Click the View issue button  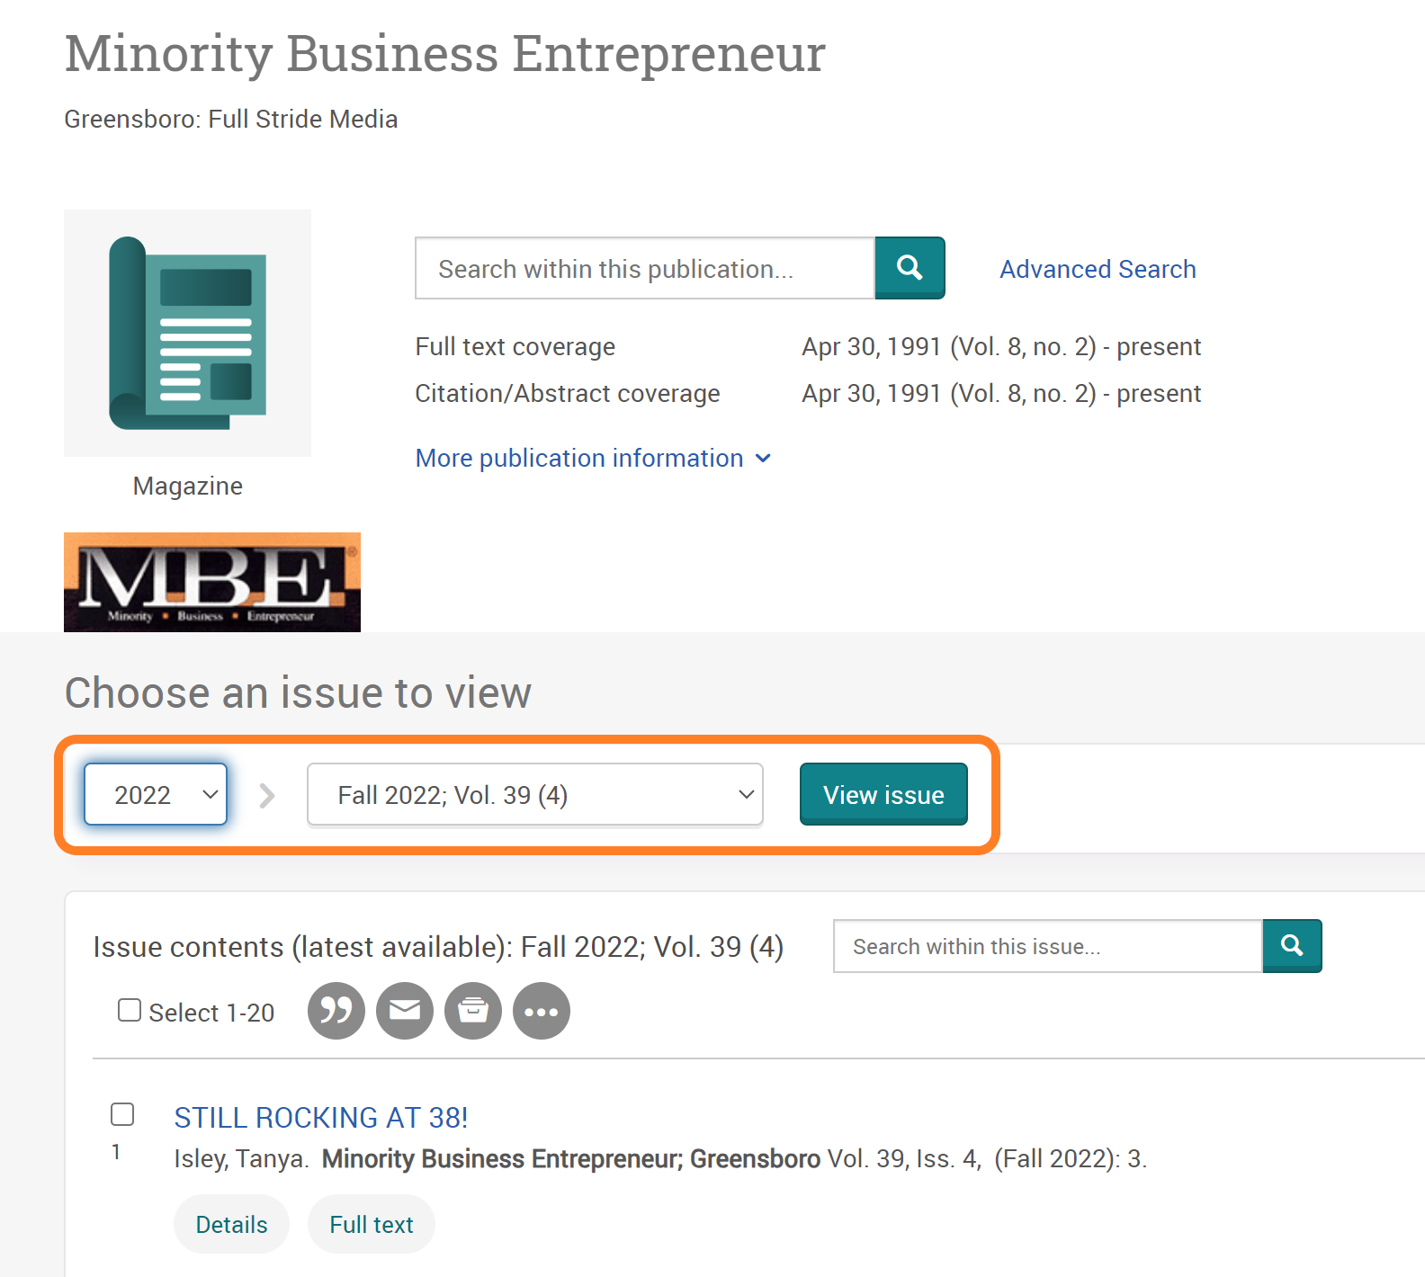tap(883, 793)
